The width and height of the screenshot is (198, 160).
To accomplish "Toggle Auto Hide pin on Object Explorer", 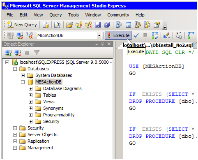I will click(103, 44).
